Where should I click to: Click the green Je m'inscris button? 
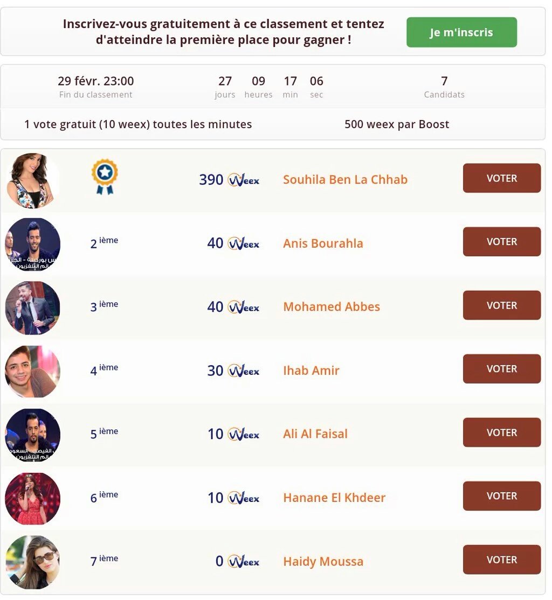[461, 32]
